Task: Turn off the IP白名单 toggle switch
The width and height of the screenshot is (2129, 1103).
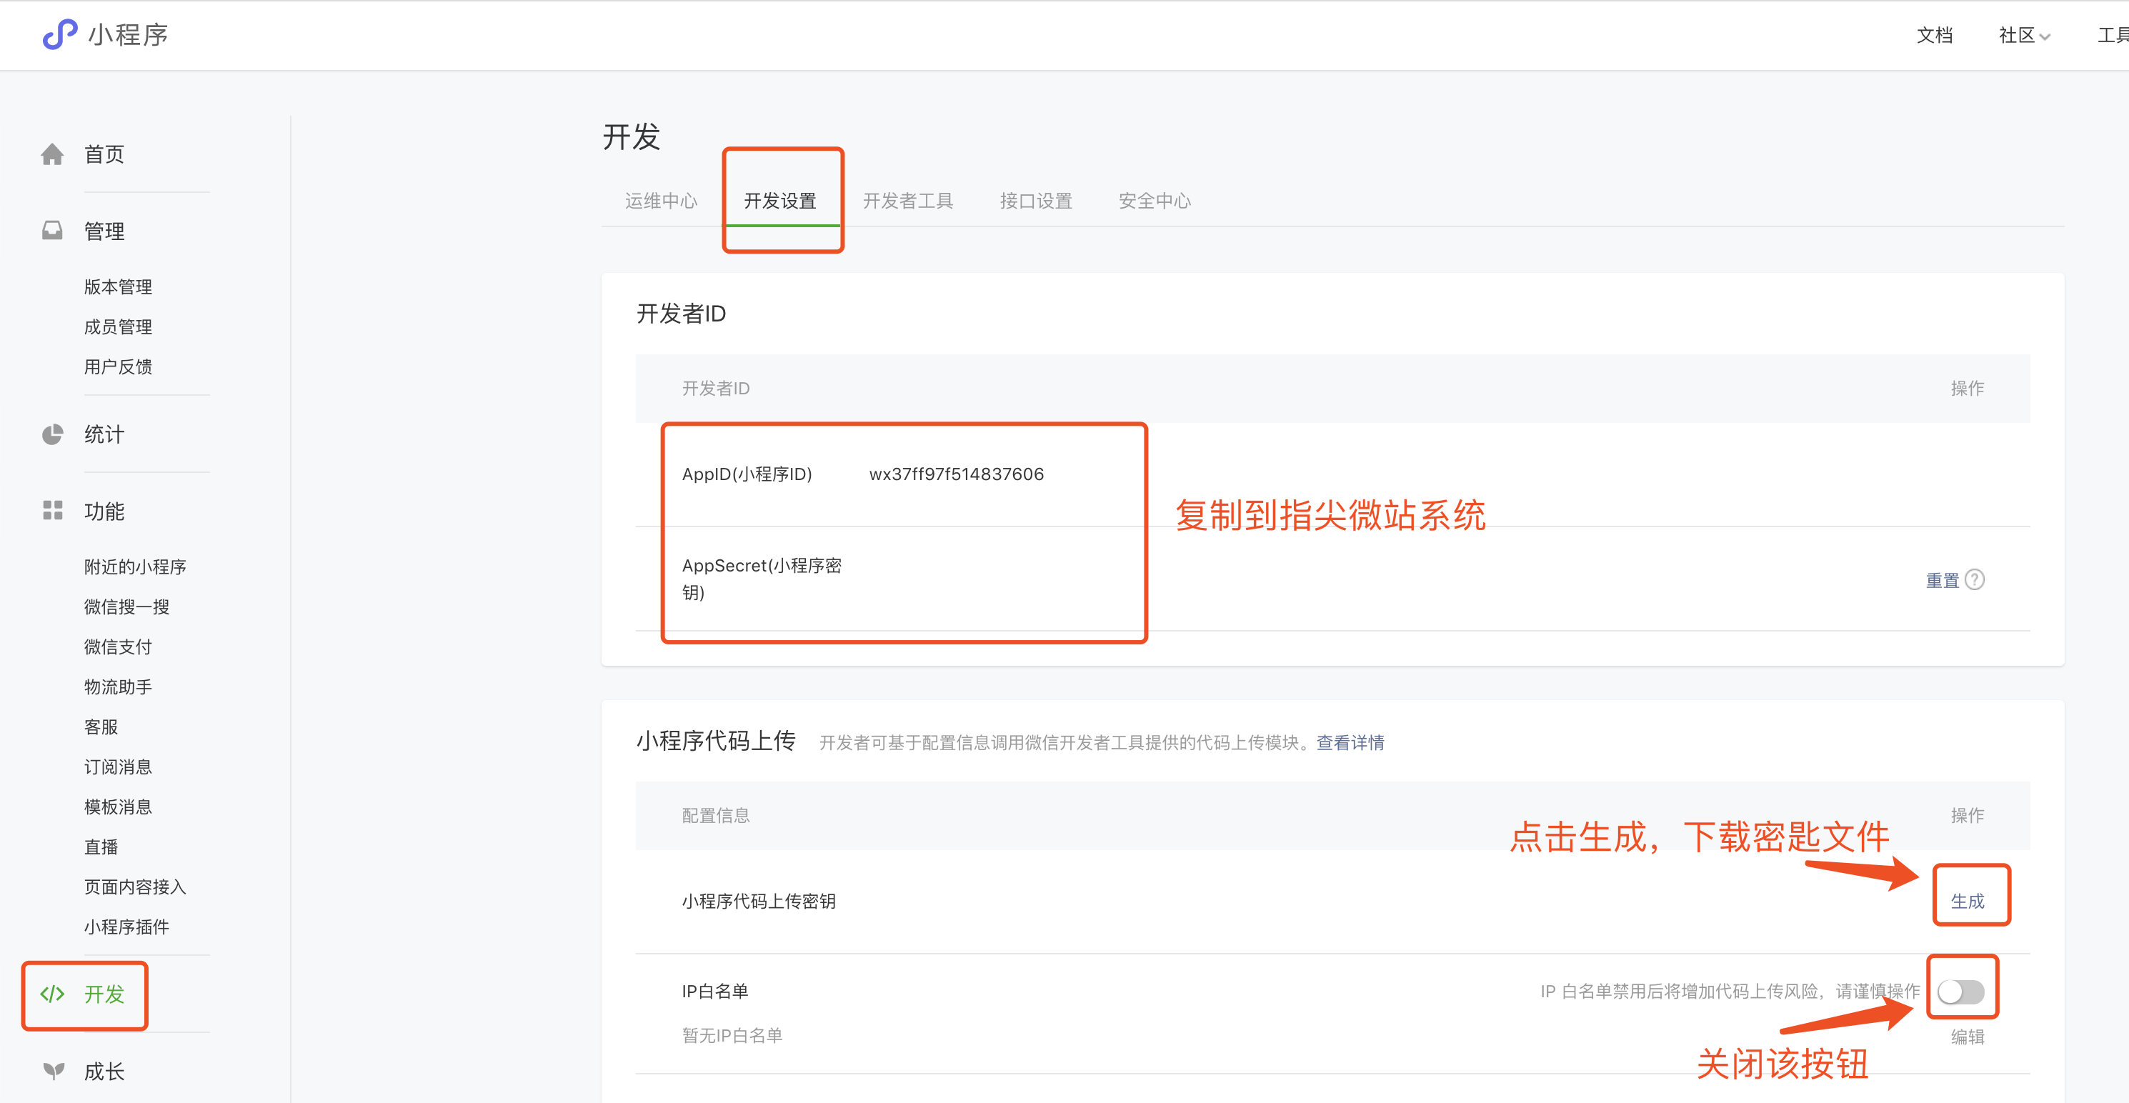Action: coord(1960,992)
